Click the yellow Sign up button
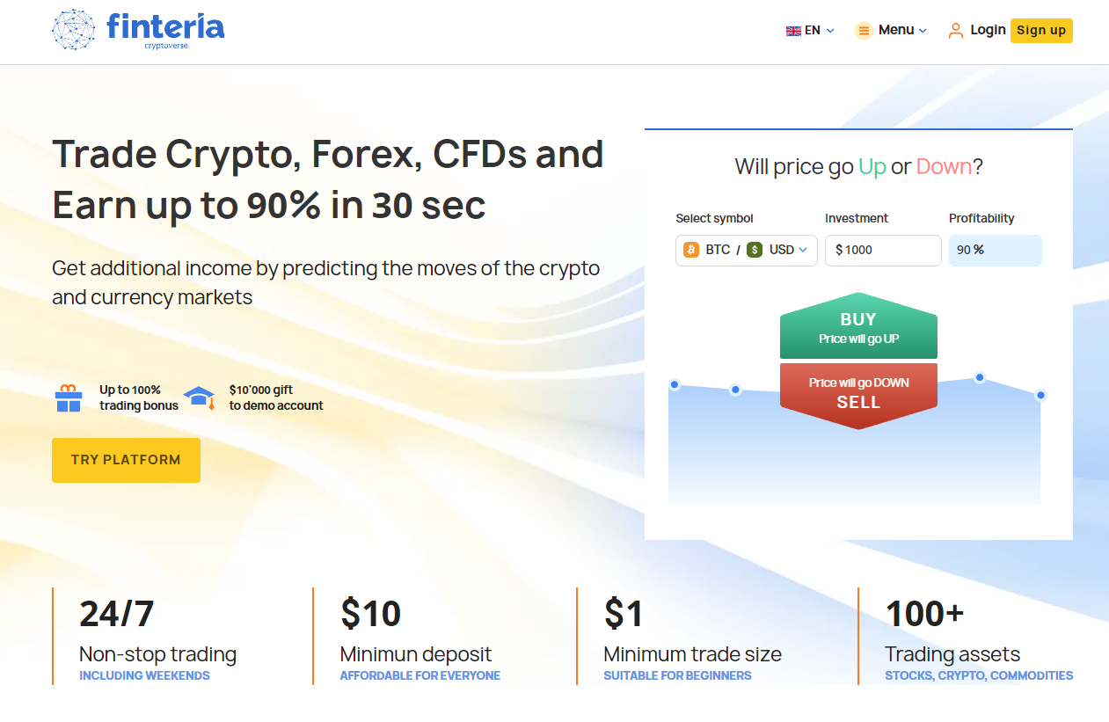The width and height of the screenshot is (1109, 722). click(1041, 31)
